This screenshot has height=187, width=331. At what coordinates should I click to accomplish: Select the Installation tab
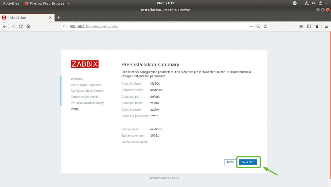(27, 17)
